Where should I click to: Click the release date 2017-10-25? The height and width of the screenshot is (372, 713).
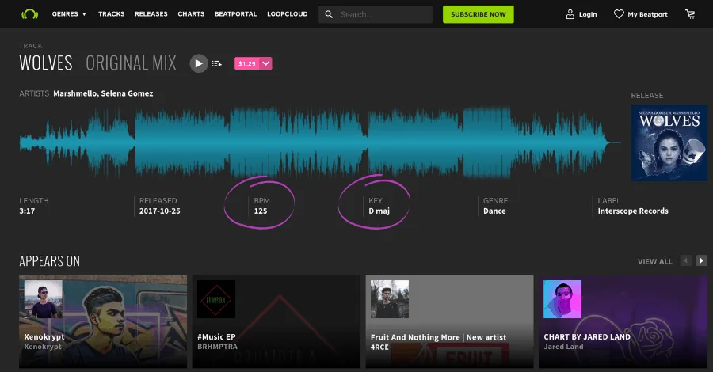[159, 211]
